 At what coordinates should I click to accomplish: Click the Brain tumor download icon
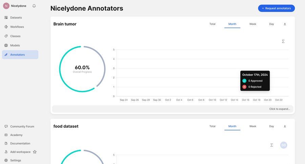285,24
